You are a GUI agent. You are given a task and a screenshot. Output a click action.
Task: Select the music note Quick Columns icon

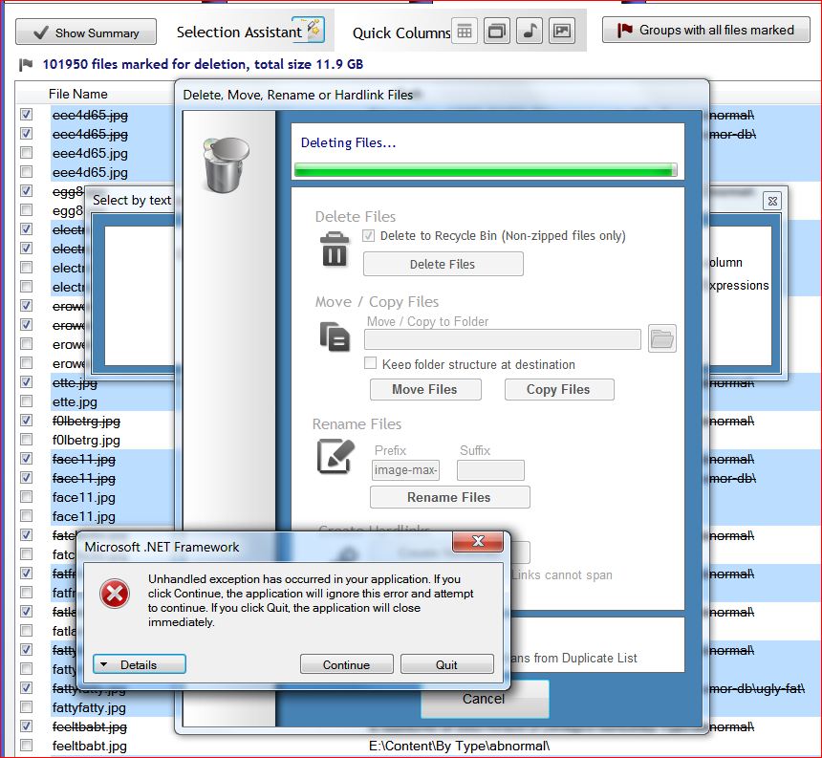[x=530, y=32]
